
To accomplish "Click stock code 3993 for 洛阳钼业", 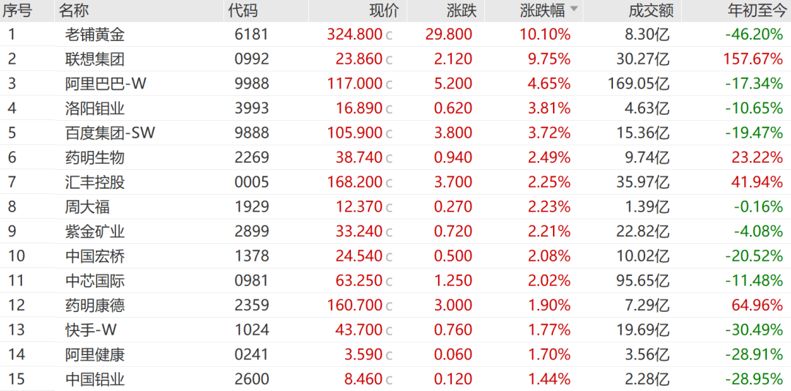I will point(252,108).
